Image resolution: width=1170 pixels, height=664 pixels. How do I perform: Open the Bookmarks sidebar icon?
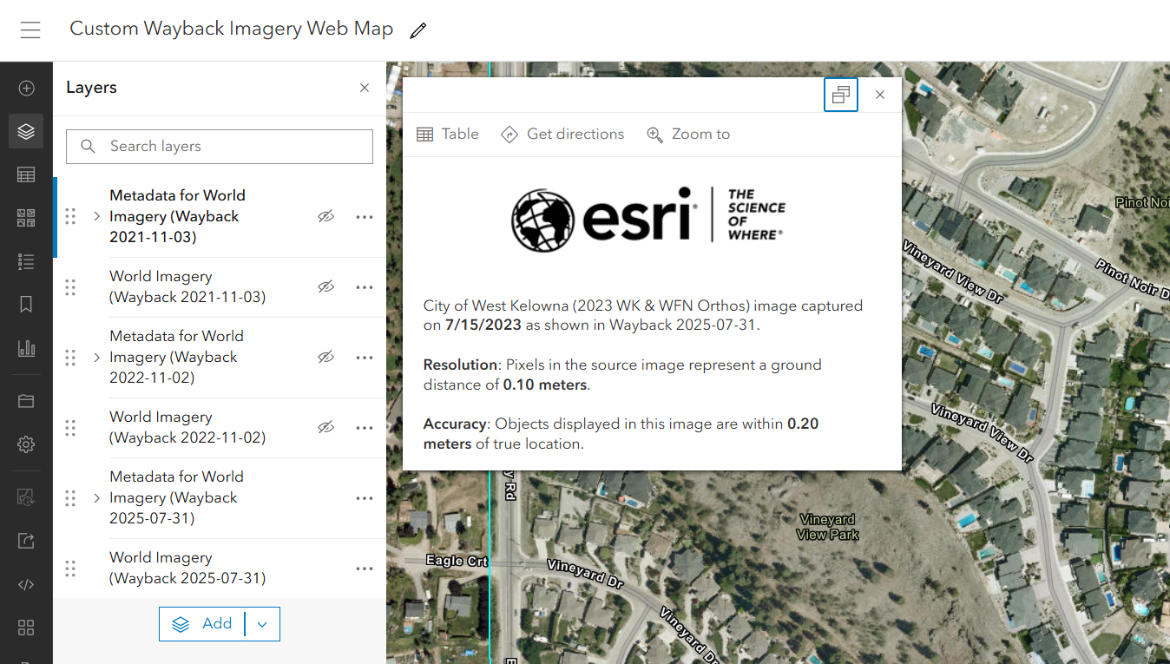coord(26,305)
